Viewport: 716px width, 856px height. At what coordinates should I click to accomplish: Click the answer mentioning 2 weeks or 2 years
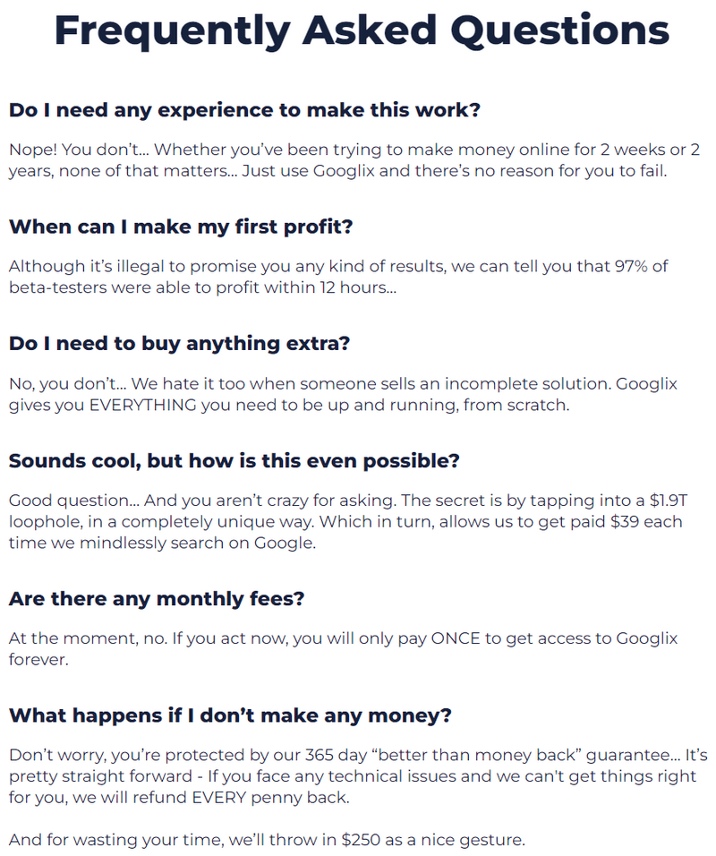pos(354,160)
